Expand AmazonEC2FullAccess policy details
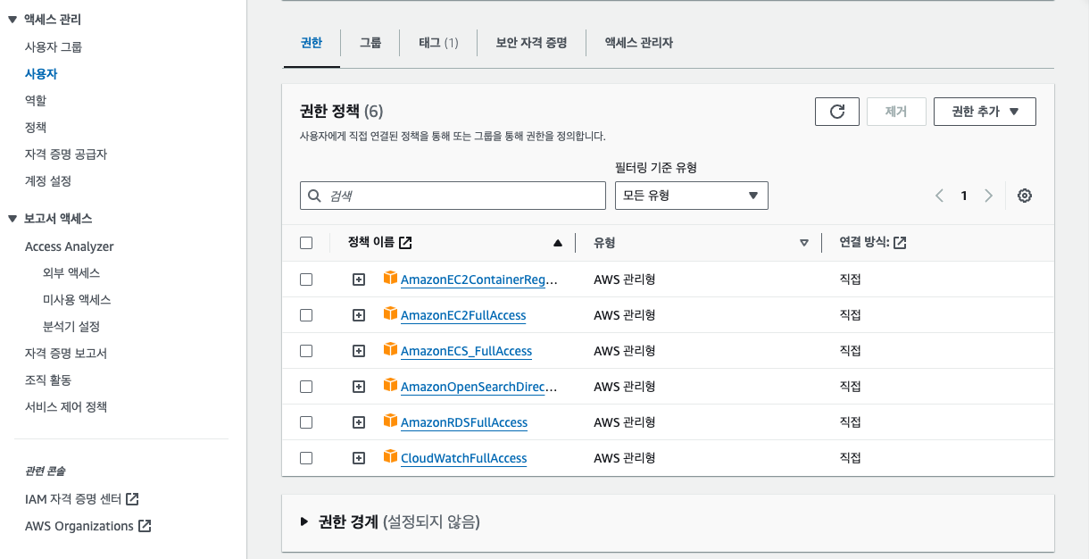This screenshot has height=559, width=1089. tap(359, 315)
